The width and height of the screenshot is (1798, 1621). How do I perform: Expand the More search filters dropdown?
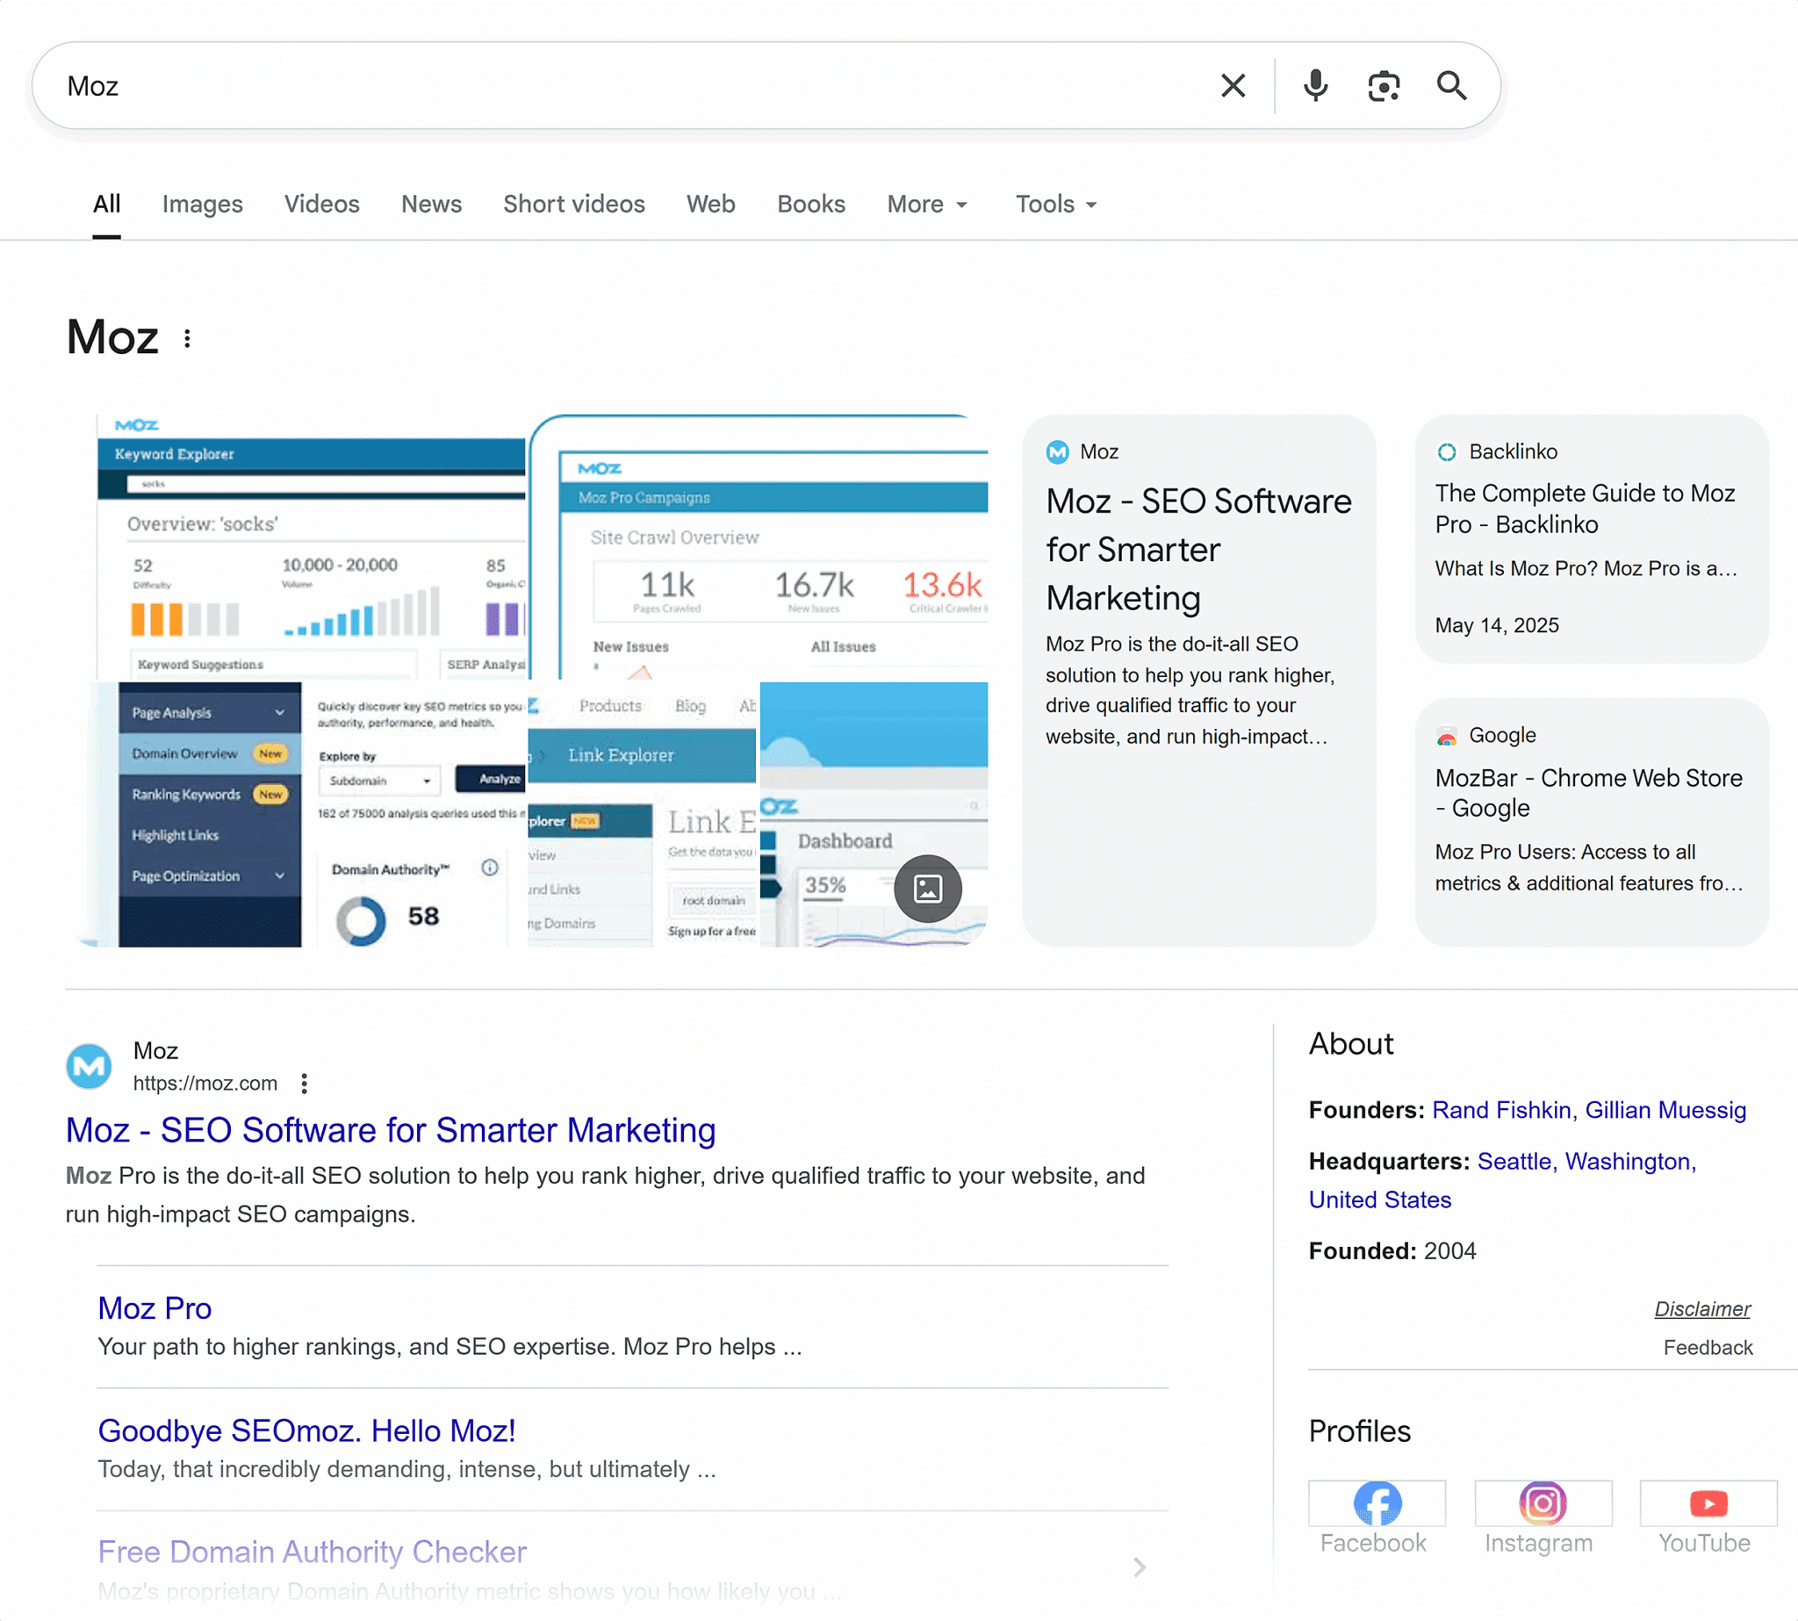[x=926, y=204]
